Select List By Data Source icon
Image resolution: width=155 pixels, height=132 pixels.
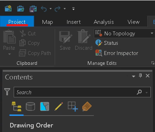click(x=30, y=106)
